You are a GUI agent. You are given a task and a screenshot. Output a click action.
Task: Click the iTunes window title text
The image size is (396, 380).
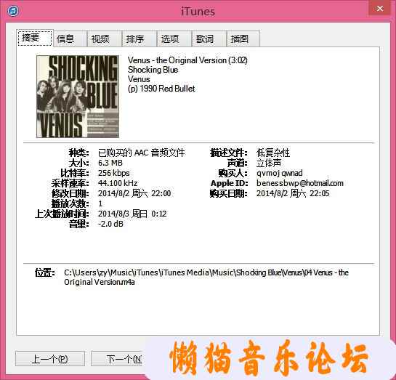[198, 12]
